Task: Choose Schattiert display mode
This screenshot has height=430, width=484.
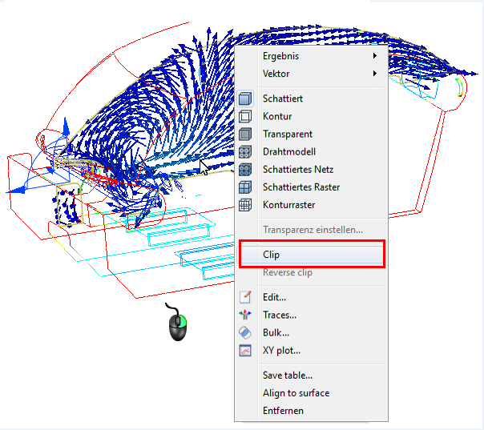Action: [x=311, y=98]
